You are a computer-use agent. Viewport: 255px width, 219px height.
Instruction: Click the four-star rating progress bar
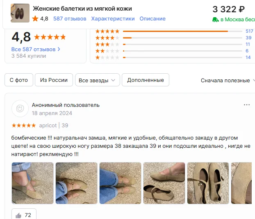(182, 38)
